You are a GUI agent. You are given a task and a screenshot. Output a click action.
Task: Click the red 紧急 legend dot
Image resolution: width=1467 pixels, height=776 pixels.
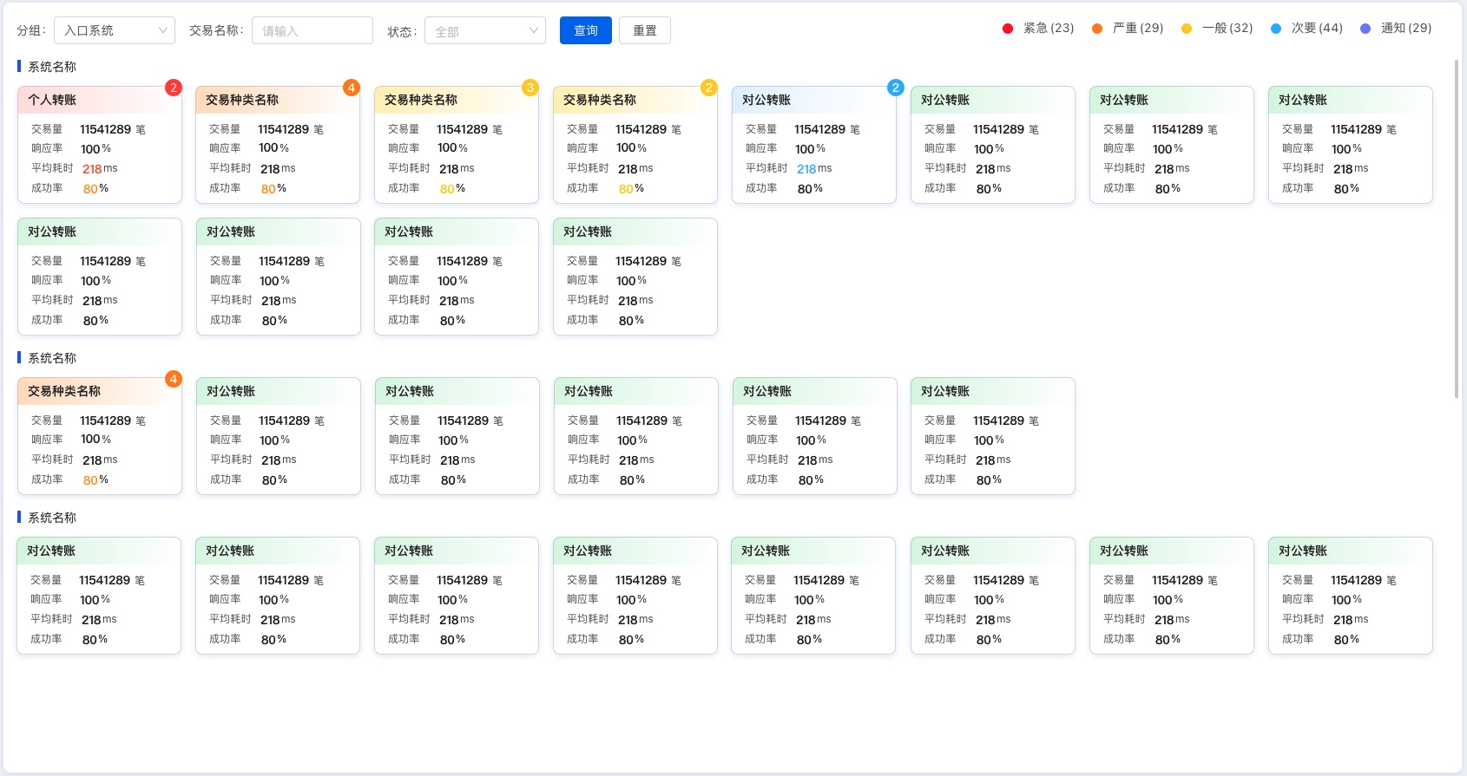point(1008,29)
